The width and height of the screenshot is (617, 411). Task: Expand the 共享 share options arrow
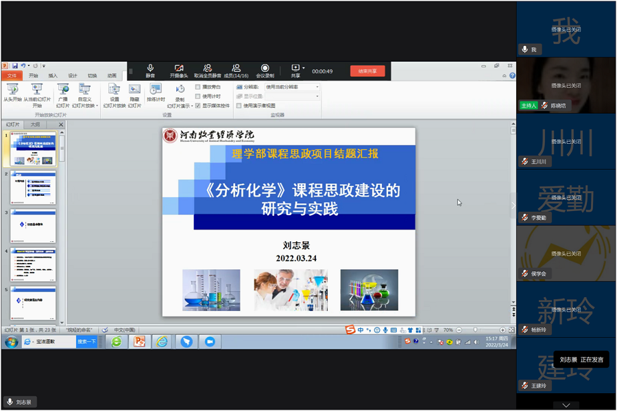click(304, 67)
